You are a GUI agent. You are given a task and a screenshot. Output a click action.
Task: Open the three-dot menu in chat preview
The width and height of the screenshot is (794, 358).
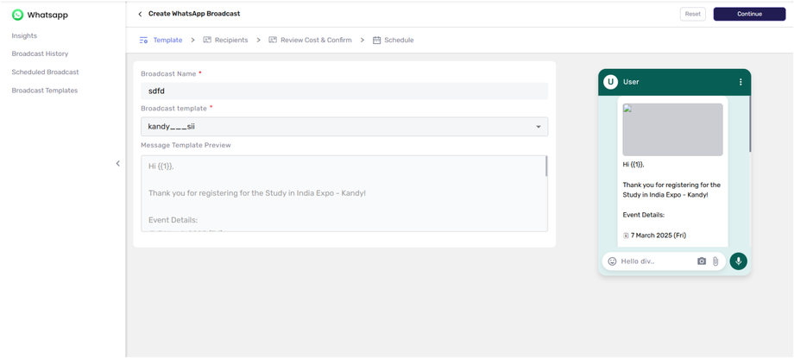click(740, 82)
